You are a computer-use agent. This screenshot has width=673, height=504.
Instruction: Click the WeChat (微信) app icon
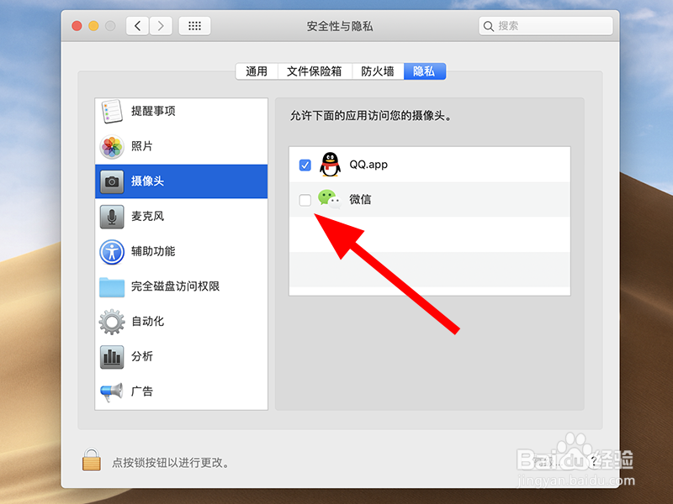coord(330,199)
